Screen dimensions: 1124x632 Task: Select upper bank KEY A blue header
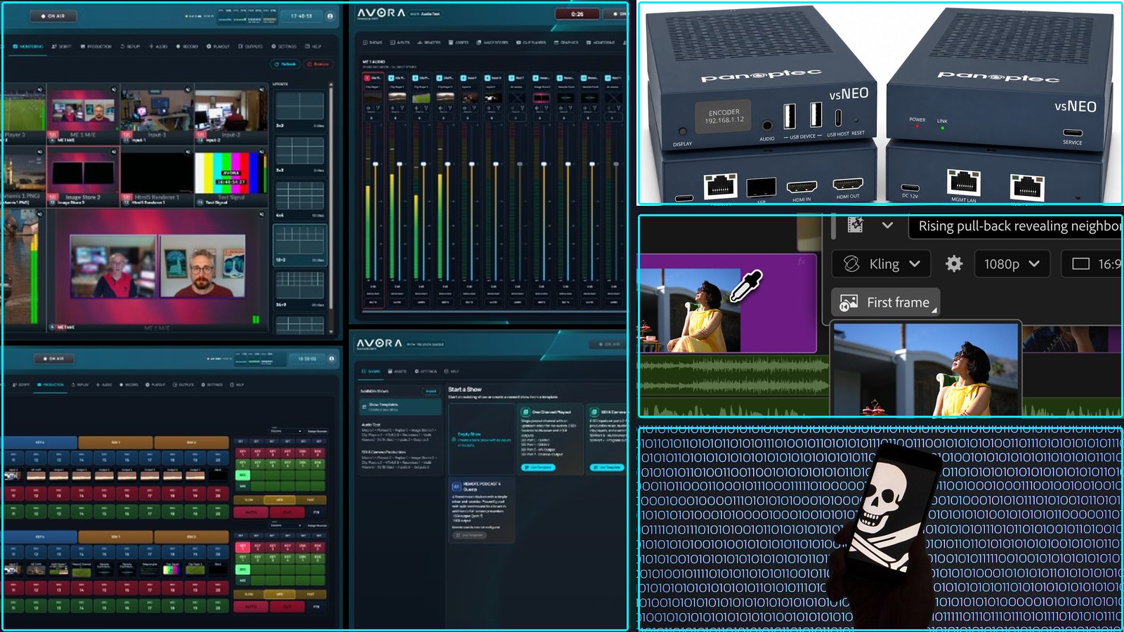coord(40,442)
